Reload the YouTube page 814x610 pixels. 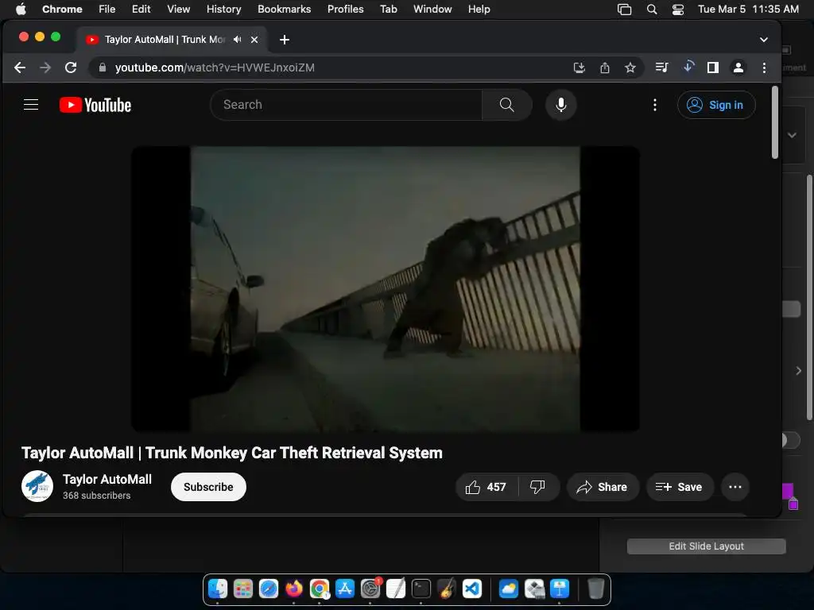tap(71, 68)
